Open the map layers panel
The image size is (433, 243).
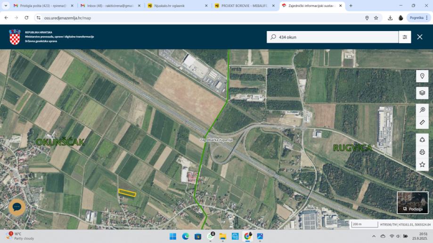click(422, 93)
